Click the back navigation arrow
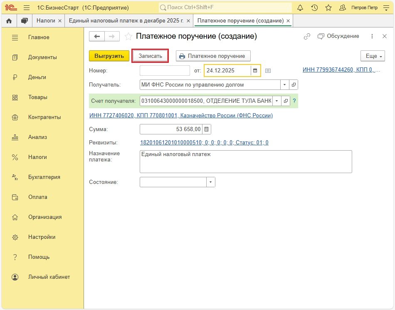Screen dimensions: 395x310 (x=97, y=37)
